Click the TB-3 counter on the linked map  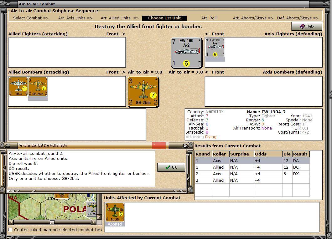(62, 196)
